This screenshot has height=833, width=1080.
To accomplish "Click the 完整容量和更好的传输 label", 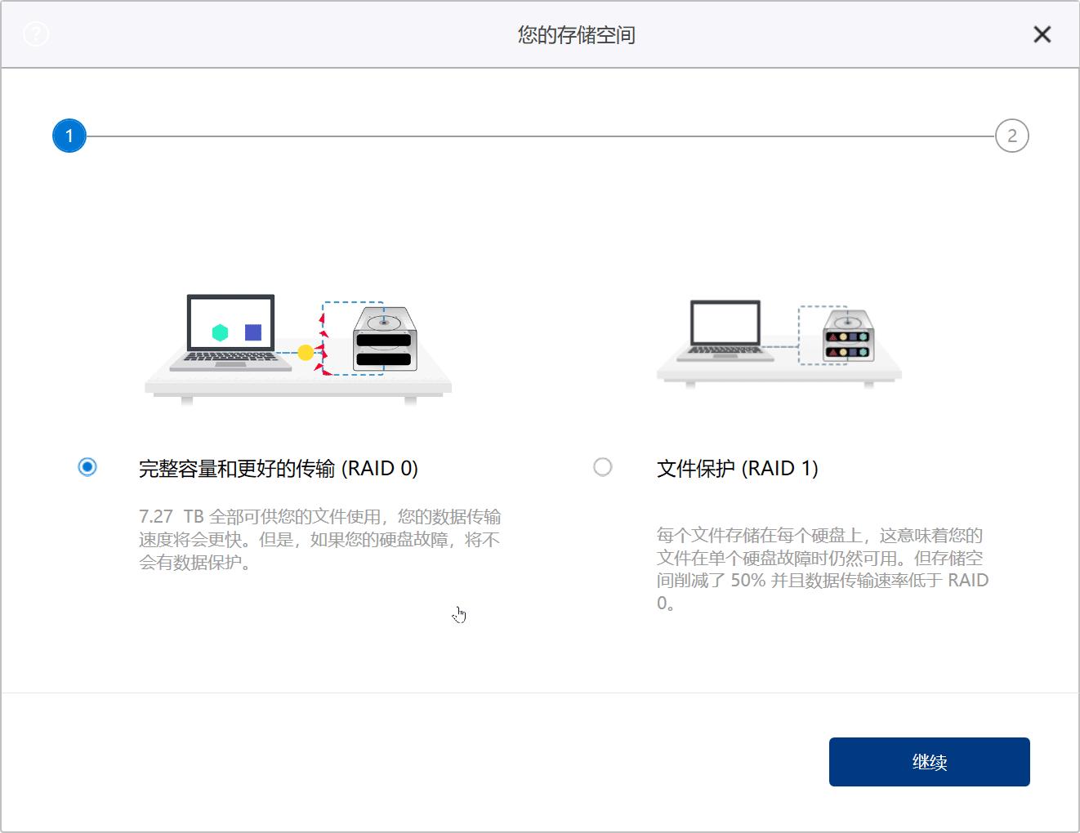I will point(277,468).
